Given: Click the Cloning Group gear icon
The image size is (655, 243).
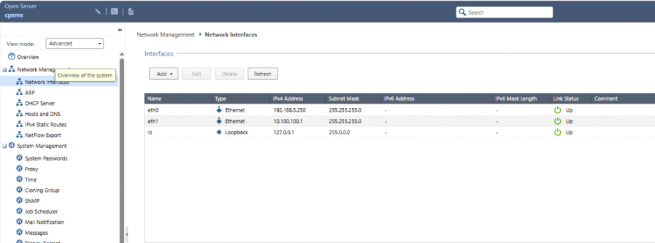Looking at the screenshot, I should click(19, 190).
